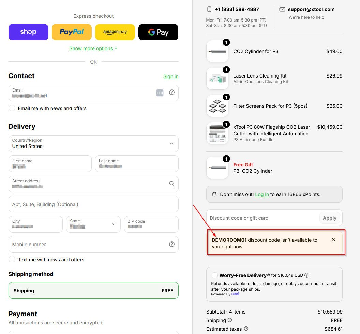Click the Street address field
This screenshot has width=360, height=334.
[x=93, y=184]
